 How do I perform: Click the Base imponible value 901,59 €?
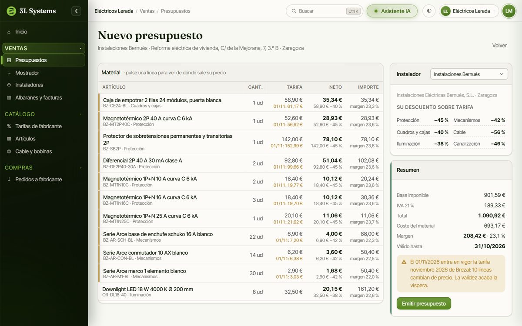click(x=495, y=195)
